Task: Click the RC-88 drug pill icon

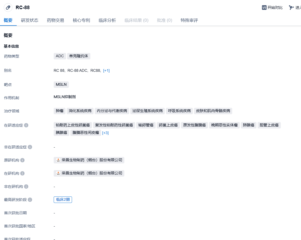Action: (8, 8)
